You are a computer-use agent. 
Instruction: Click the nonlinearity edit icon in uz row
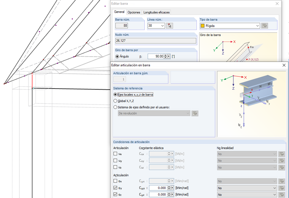point(281,168)
